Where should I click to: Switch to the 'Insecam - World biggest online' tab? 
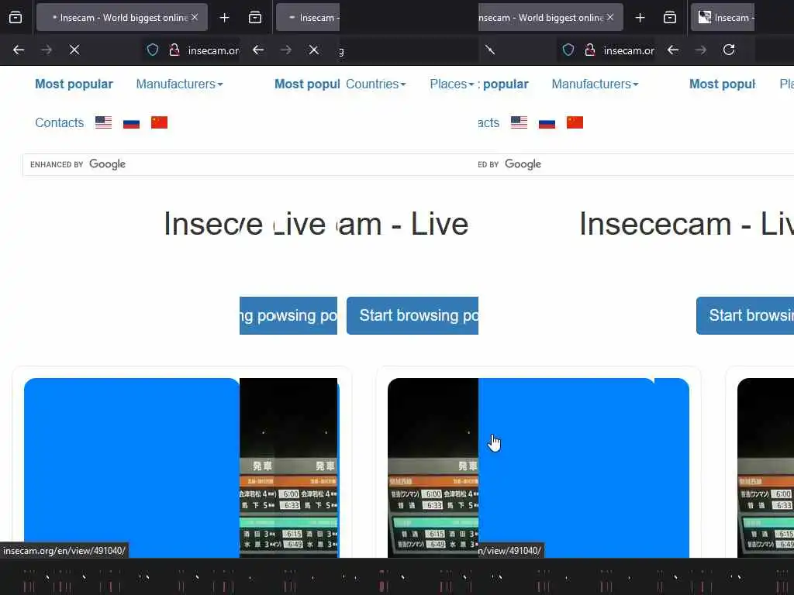pos(122,18)
